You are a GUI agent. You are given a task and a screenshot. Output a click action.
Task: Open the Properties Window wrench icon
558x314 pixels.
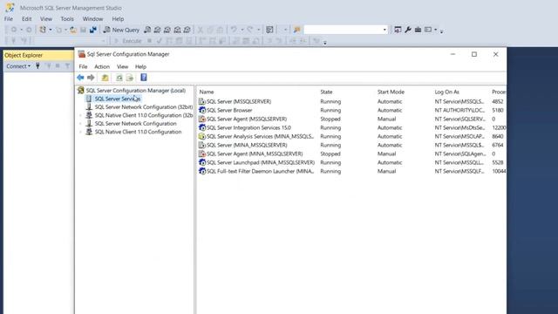pyautogui.click(x=408, y=30)
